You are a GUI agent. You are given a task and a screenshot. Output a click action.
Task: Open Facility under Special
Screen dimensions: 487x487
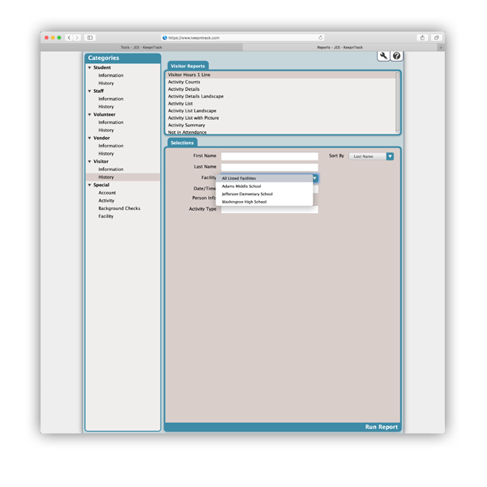point(106,216)
